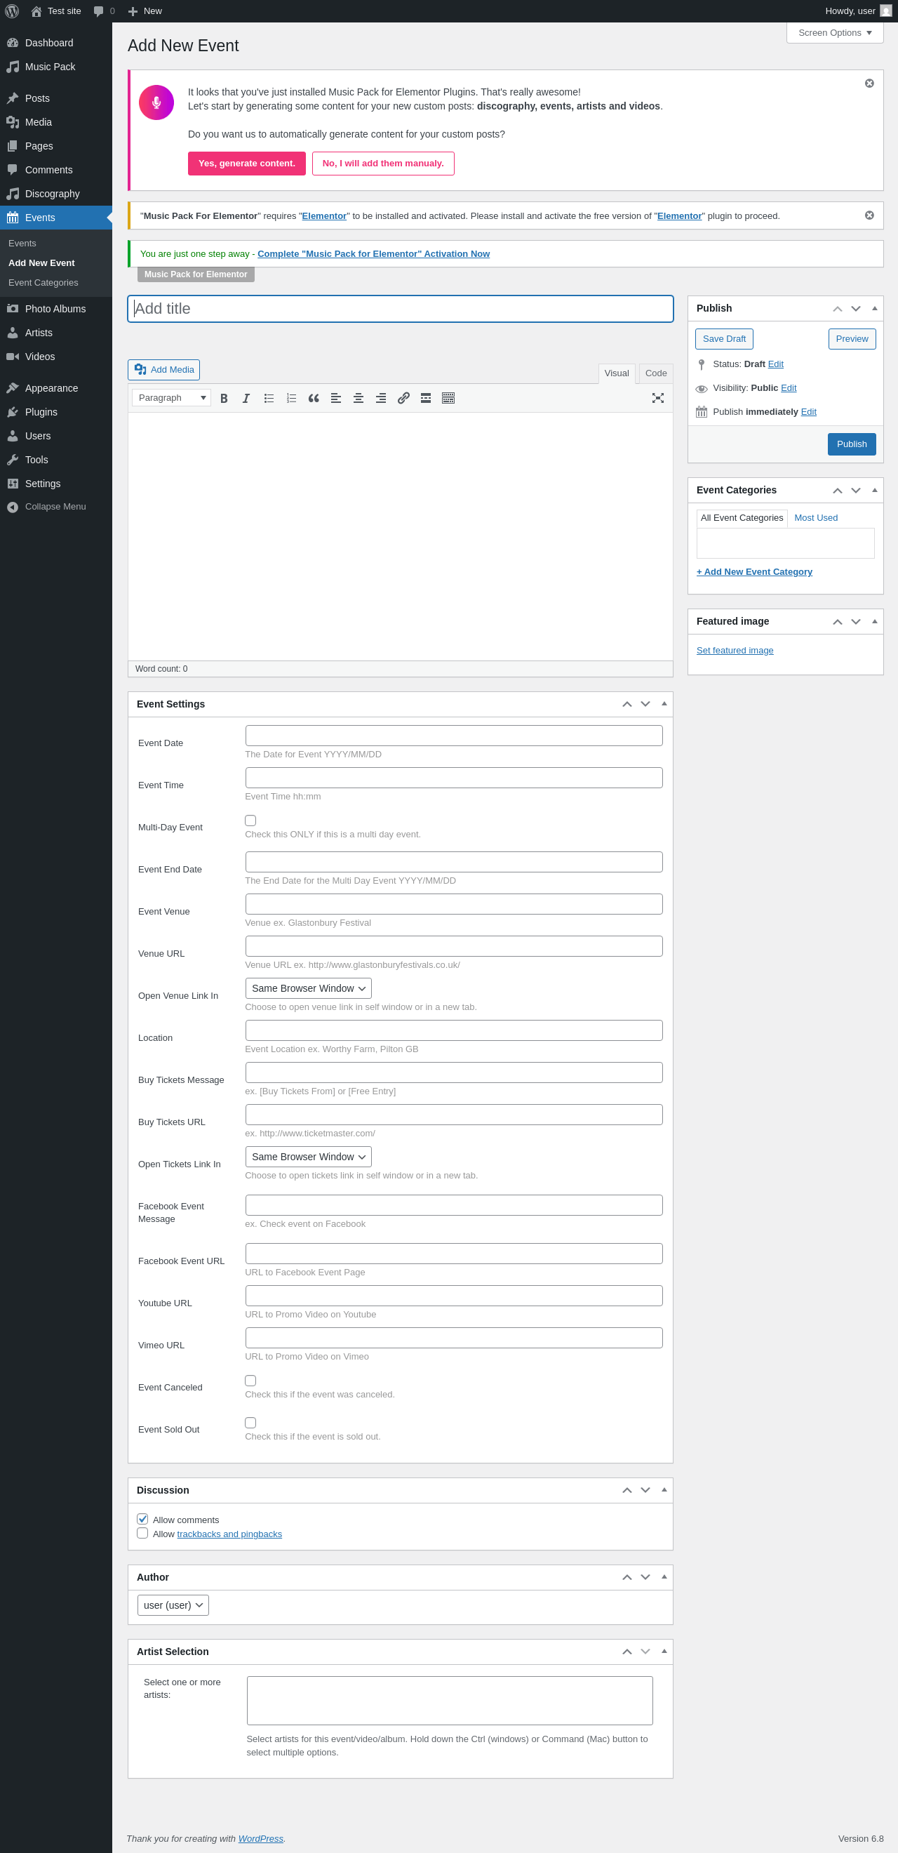The image size is (898, 1853).
Task: Click Yes, generate content button
Action: click(x=247, y=164)
